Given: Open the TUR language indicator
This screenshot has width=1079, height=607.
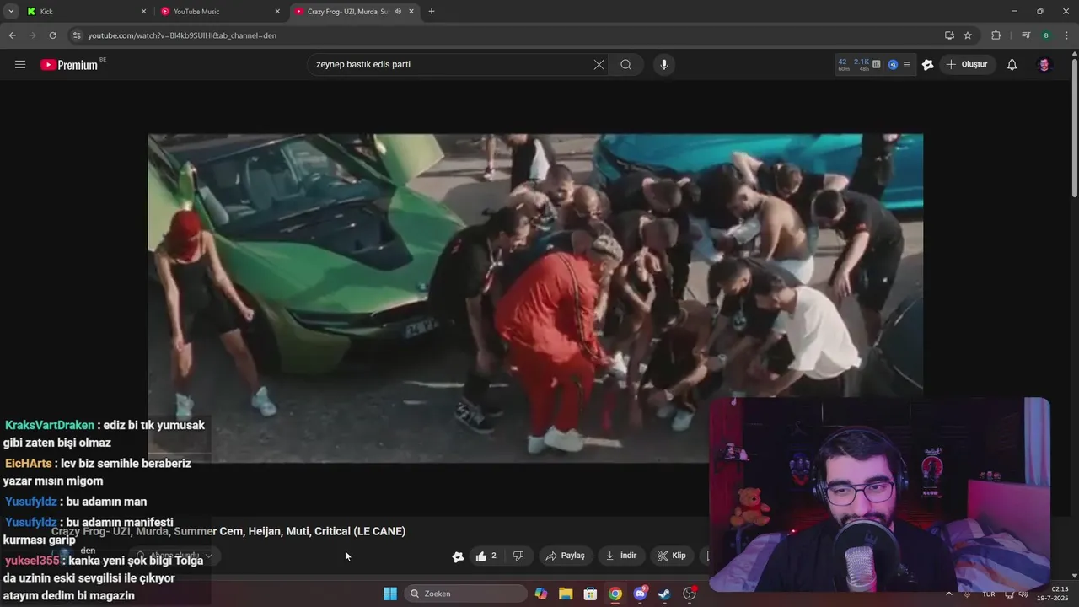Looking at the screenshot, I should (989, 594).
